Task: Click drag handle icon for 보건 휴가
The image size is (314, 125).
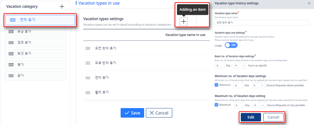Action: tap(11, 54)
